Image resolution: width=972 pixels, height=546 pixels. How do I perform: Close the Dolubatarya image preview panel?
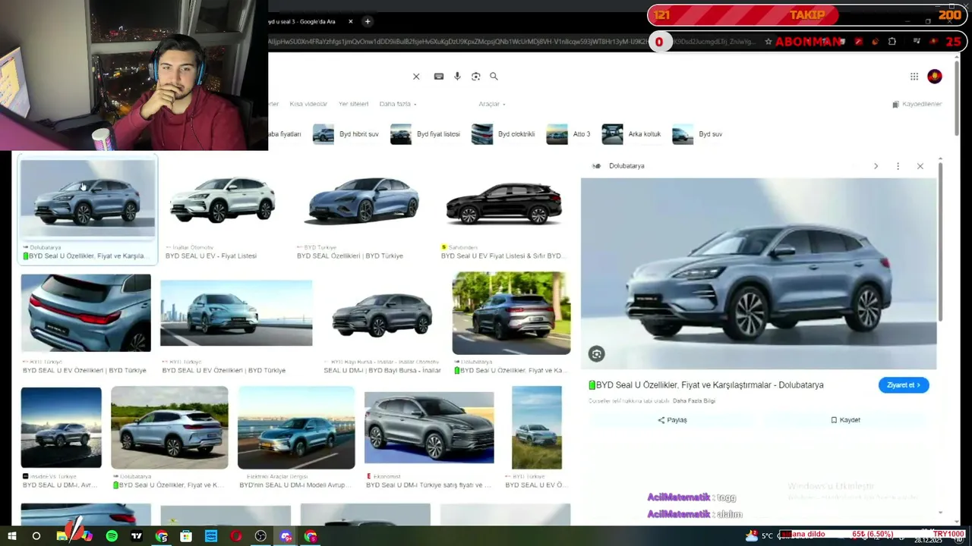[x=920, y=166]
